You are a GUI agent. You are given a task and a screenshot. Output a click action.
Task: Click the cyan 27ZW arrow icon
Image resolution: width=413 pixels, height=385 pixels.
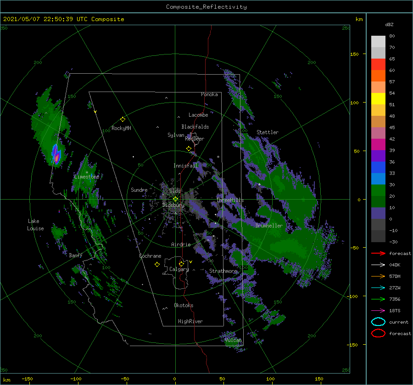click(378, 288)
